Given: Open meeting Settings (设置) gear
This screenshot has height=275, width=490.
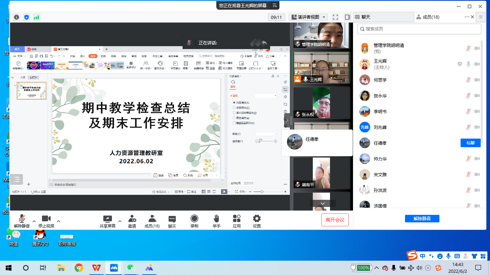Looking at the screenshot, I should (x=256, y=219).
